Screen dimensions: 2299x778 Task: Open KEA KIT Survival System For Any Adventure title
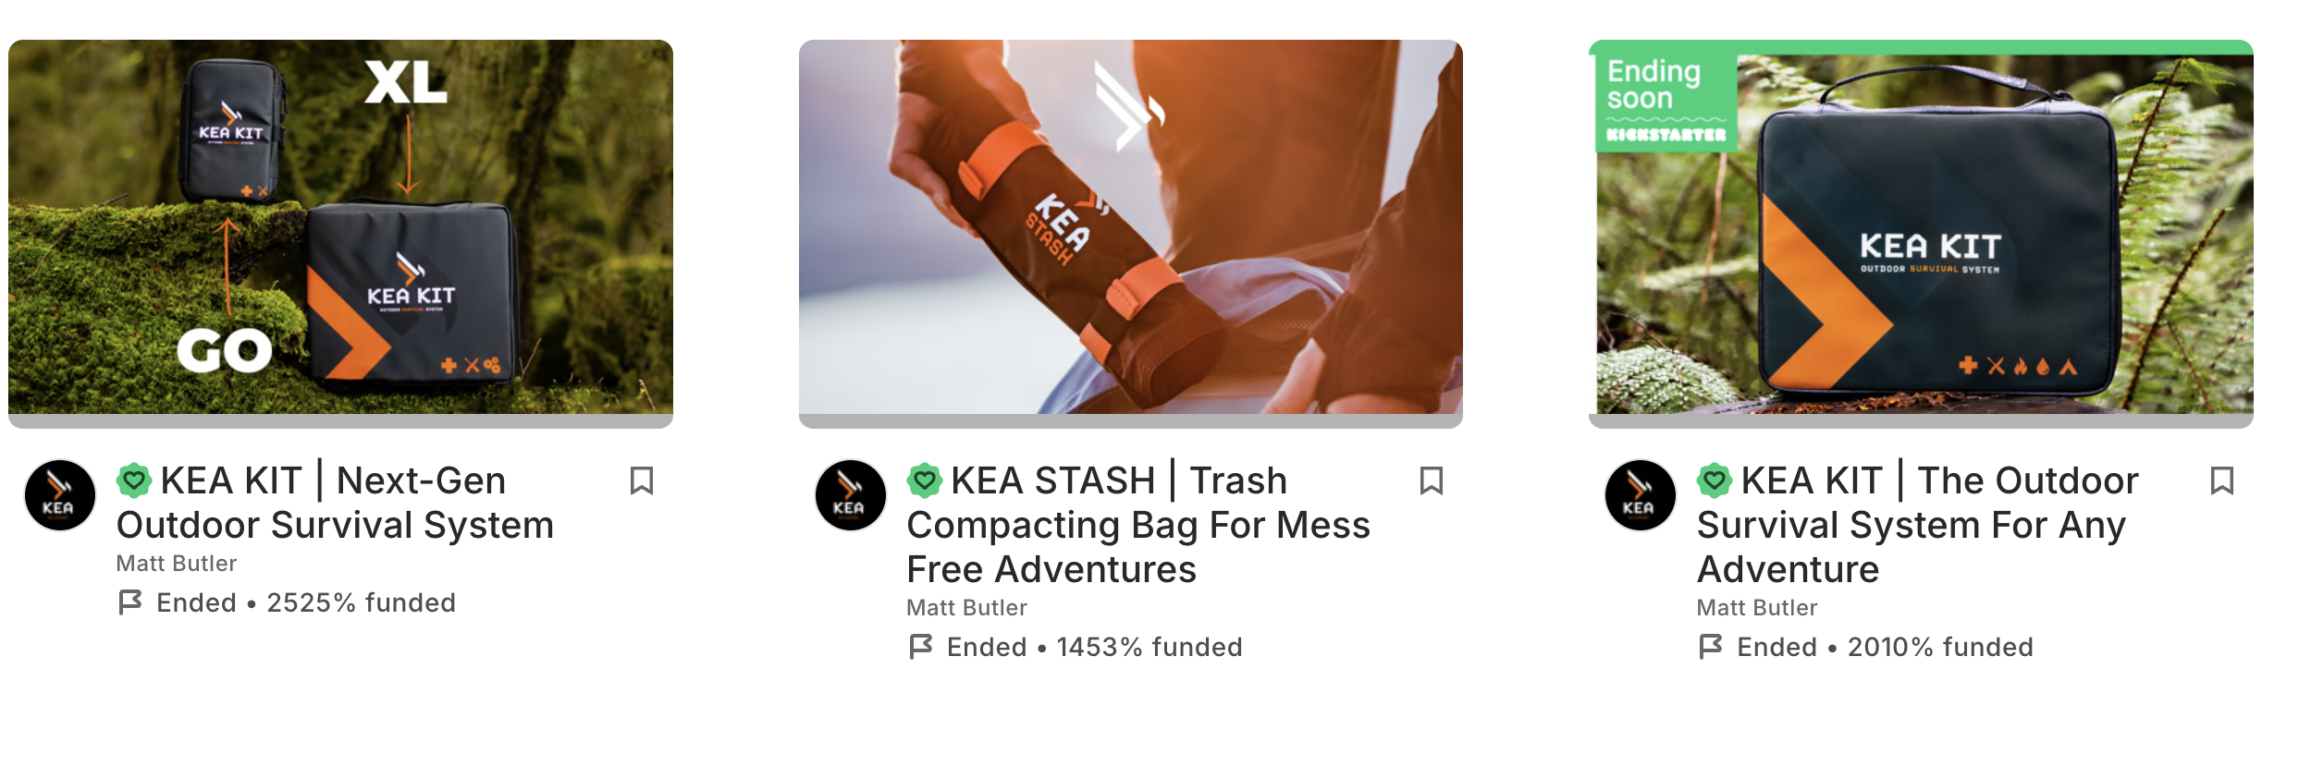click(x=1918, y=525)
